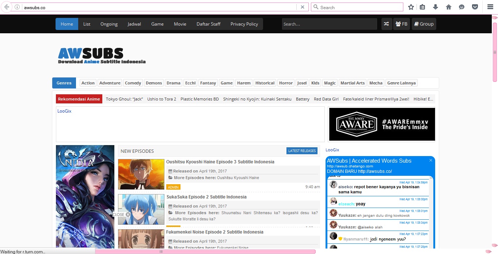Screen dimensions: 498x254
Task: Stop loading with the address bar X
Action: [302, 7]
